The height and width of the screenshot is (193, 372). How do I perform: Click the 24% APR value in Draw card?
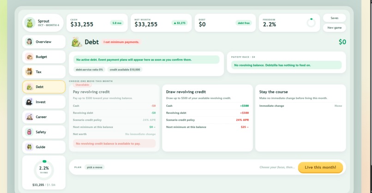[x=242, y=120]
